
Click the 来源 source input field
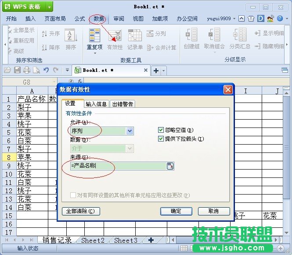[x=119, y=166]
